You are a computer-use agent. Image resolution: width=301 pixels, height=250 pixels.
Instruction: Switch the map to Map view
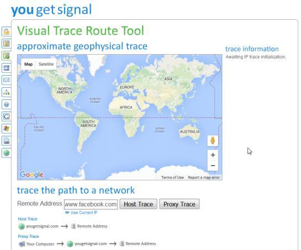[x=28, y=64]
